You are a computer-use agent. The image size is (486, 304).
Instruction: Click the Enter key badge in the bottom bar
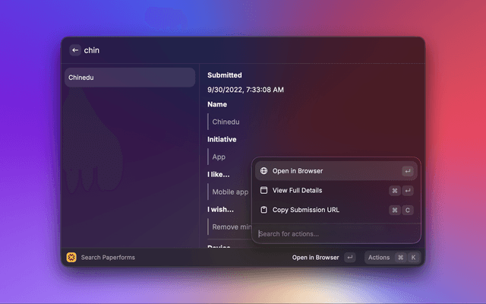click(349, 258)
